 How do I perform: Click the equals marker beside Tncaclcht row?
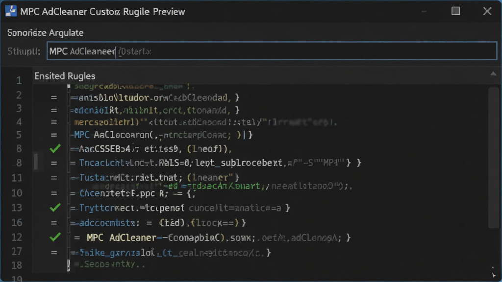tap(54, 163)
